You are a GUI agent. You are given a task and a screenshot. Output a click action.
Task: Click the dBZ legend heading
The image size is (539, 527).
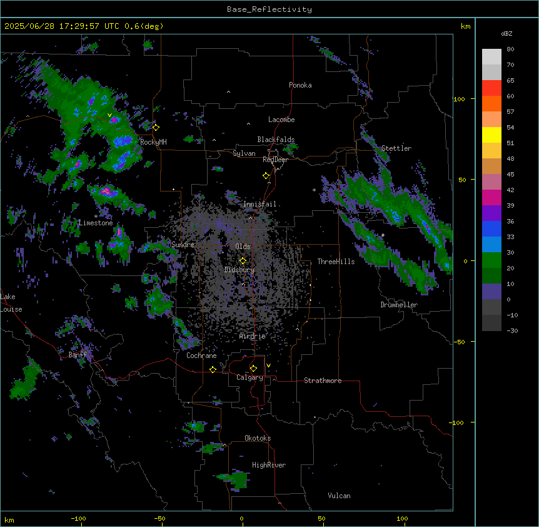coord(506,34)
